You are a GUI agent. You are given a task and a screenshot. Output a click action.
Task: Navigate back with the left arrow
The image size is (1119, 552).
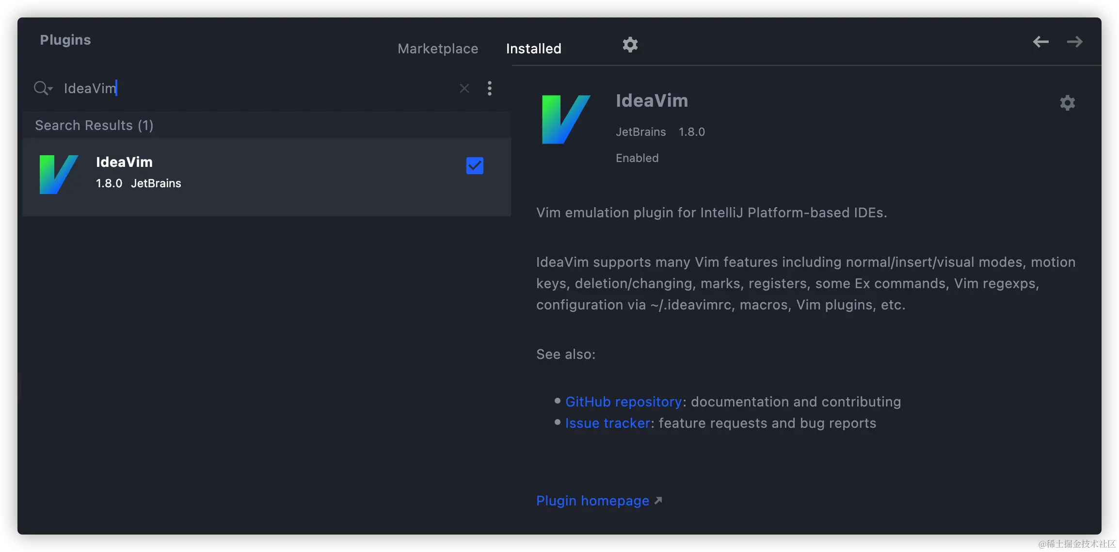pos(1040,42)
